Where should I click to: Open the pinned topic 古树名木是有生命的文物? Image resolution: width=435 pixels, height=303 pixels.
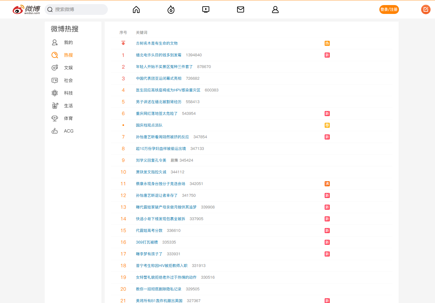tap(157, 43)
